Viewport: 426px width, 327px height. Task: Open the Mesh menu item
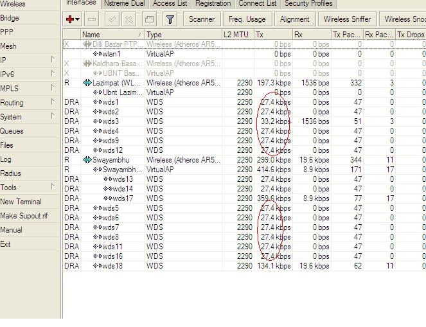[8, 46]
